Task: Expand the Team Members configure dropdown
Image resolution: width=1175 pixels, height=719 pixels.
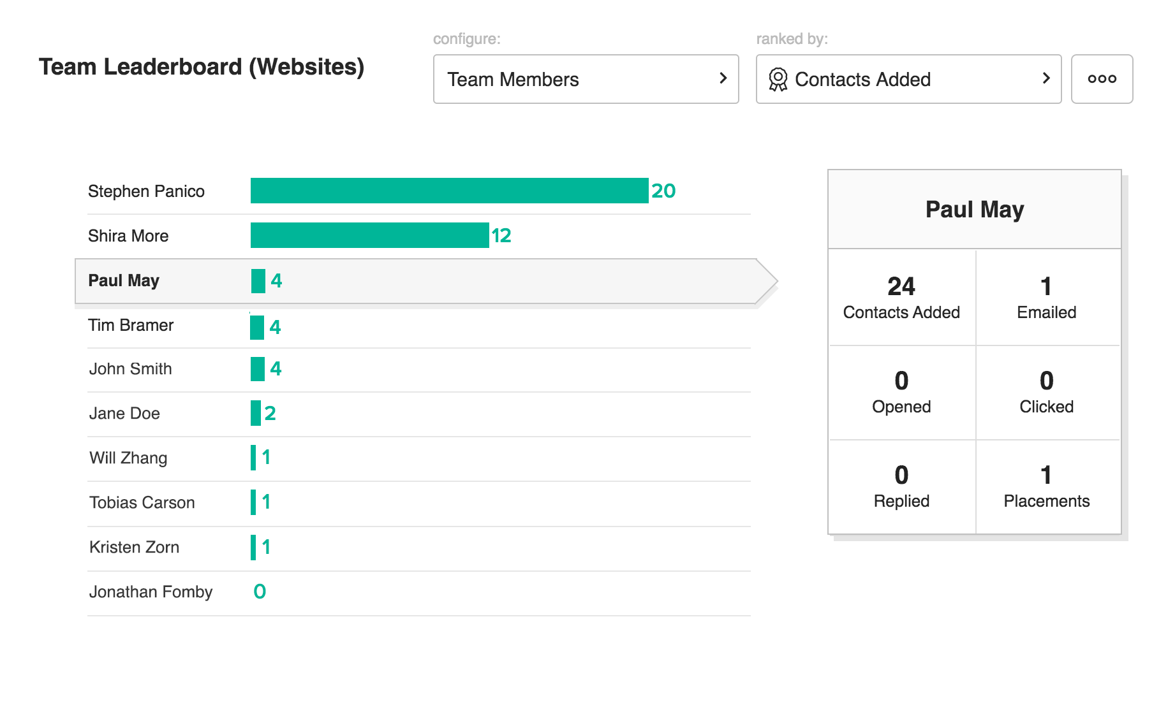Action: click(x=585, y=79)
